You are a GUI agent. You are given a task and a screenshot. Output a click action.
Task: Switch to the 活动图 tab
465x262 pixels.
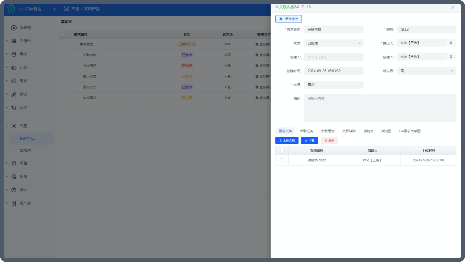[x=386, y=131]
